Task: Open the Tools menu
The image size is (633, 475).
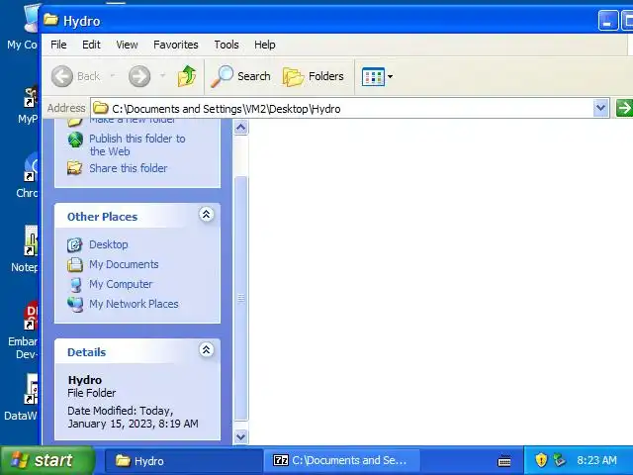Action: [226, 45]
